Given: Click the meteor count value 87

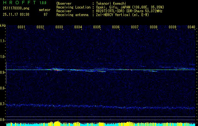Looking at the screenshot, I should 46,14.
